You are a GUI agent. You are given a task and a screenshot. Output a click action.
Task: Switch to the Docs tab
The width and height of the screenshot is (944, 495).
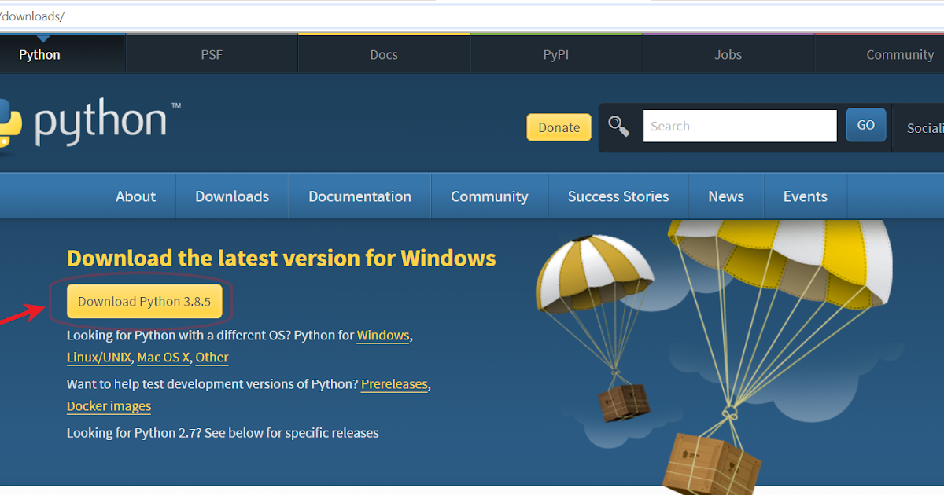(x=383, y=53)
